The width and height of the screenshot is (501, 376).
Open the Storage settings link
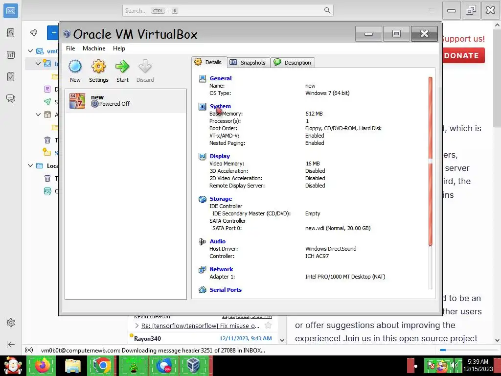tap(221, 199)
